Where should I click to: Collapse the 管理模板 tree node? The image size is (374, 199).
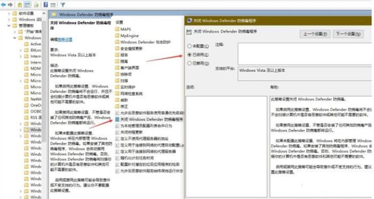[9, 25]
